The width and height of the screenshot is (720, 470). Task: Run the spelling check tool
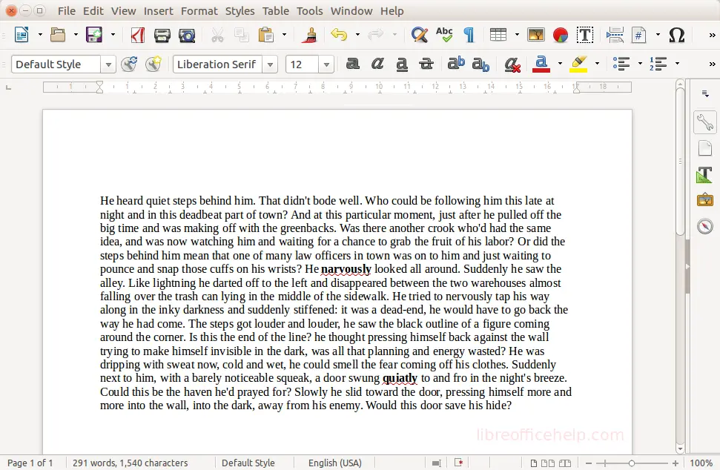444,35
